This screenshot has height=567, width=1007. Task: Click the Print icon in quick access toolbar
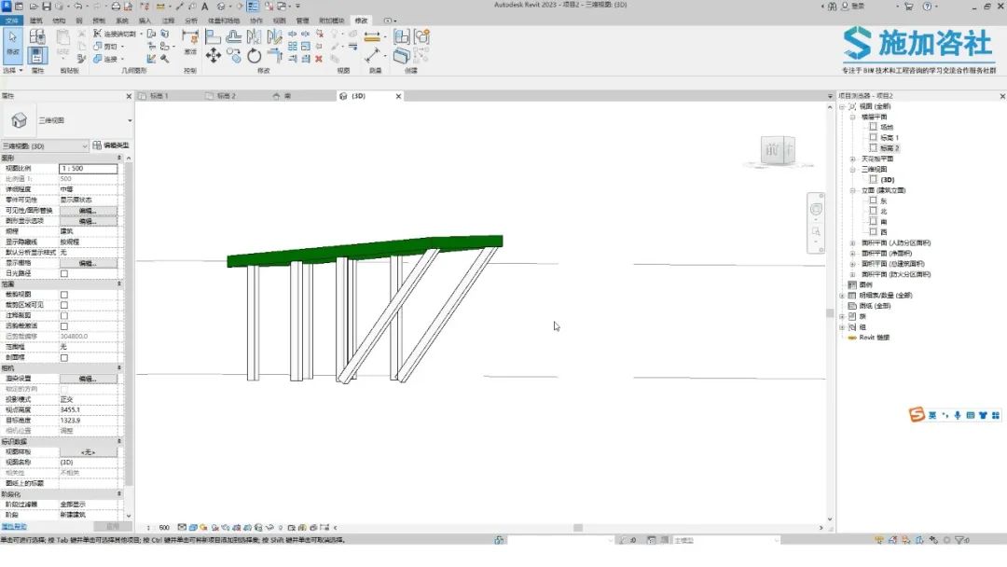click(116, 6)
